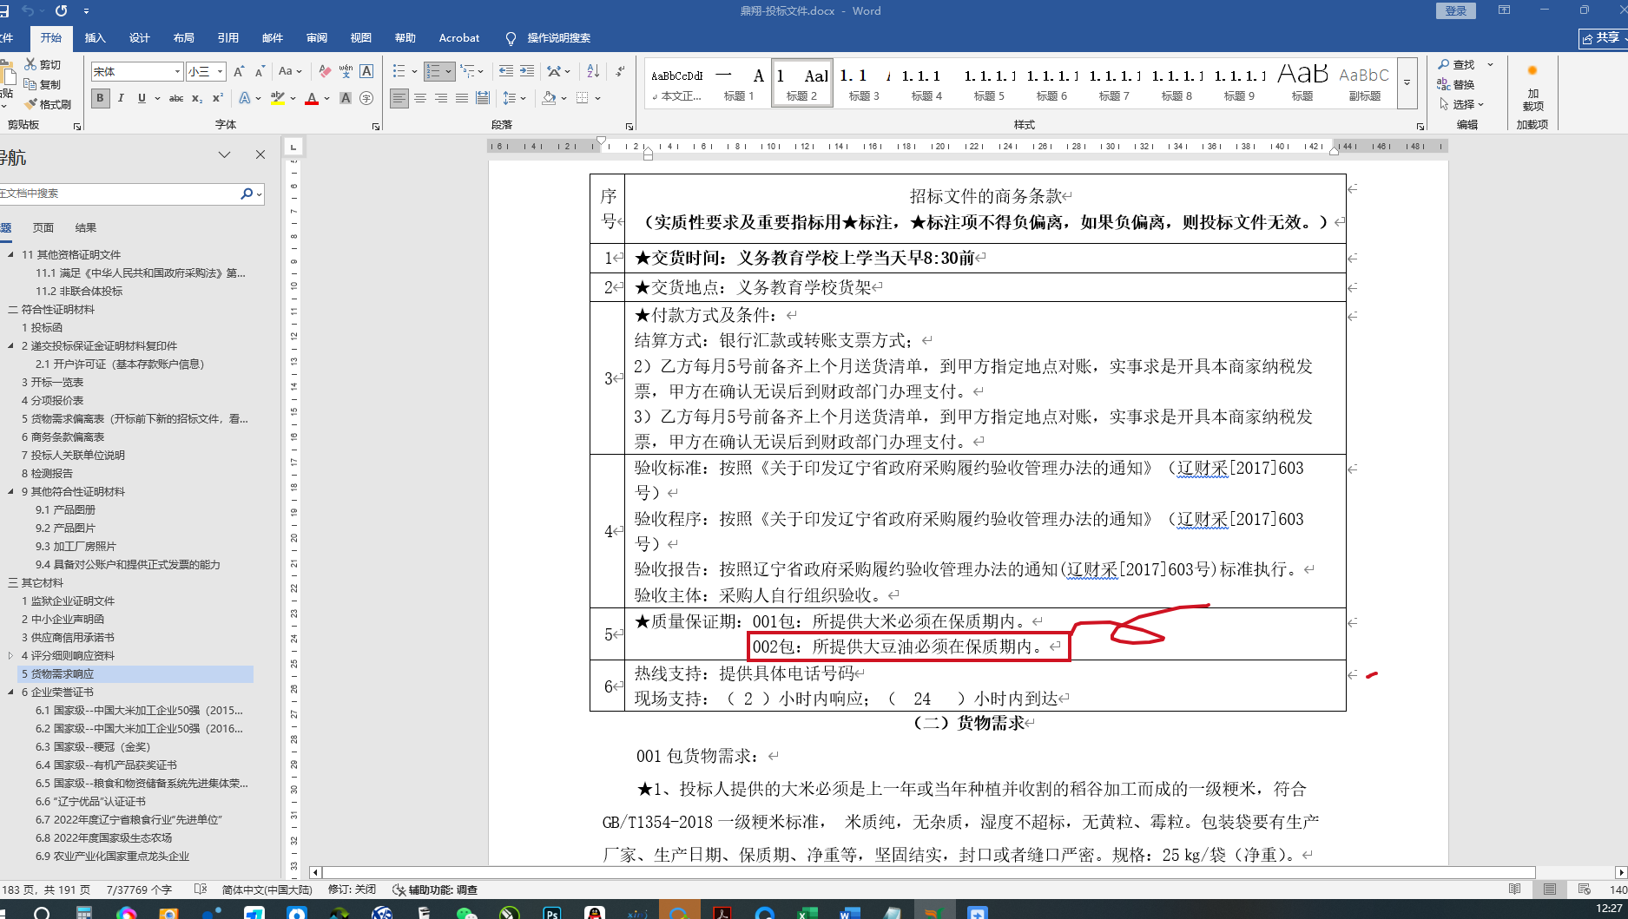Open Excel from the taskbar
Viewport: 1628px width, 919px height.
tap(807, 912)
